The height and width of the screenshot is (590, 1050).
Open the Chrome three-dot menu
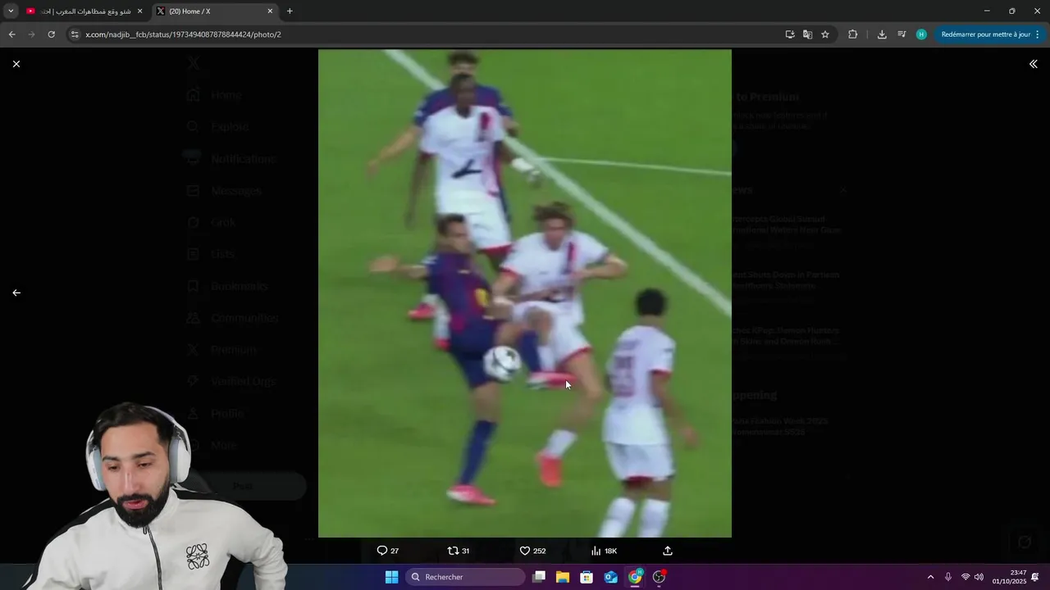click(x=1038, y=34)
